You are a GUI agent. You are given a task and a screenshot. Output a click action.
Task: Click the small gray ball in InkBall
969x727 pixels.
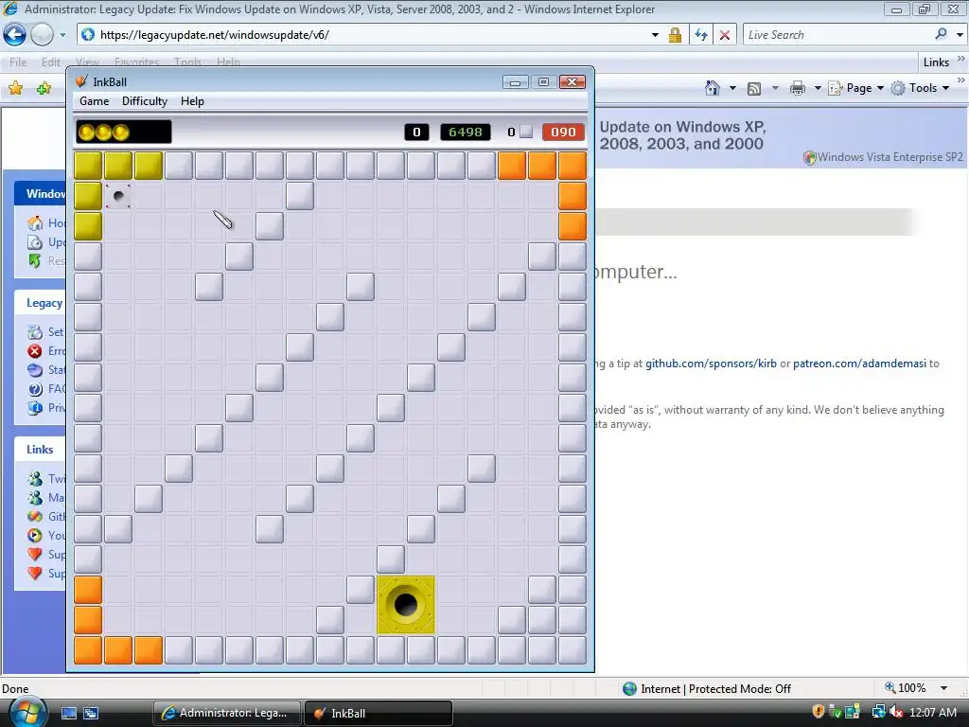point(118,197)
